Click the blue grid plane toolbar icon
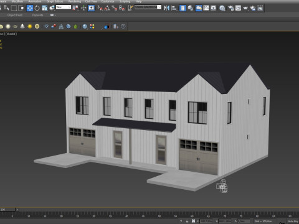Viewport: 299px width, 224px height. [x=46, y=26]
